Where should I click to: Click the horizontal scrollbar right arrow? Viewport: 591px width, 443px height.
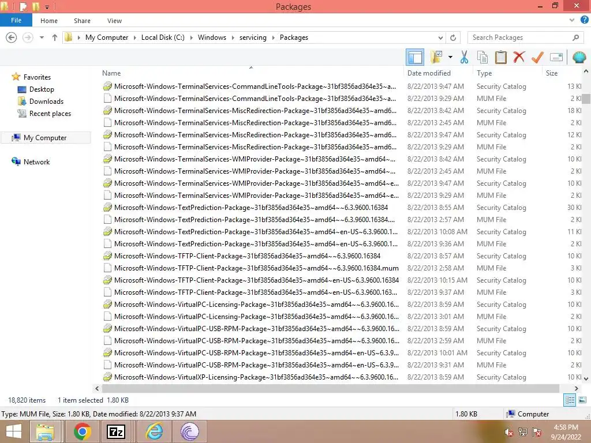click(577, 388)
